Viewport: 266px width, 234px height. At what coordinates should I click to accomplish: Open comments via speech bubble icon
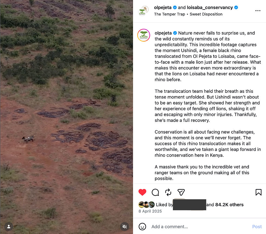[x=155, y=192]
